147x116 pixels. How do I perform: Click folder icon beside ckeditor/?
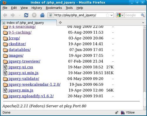click(x=5, y=44)
